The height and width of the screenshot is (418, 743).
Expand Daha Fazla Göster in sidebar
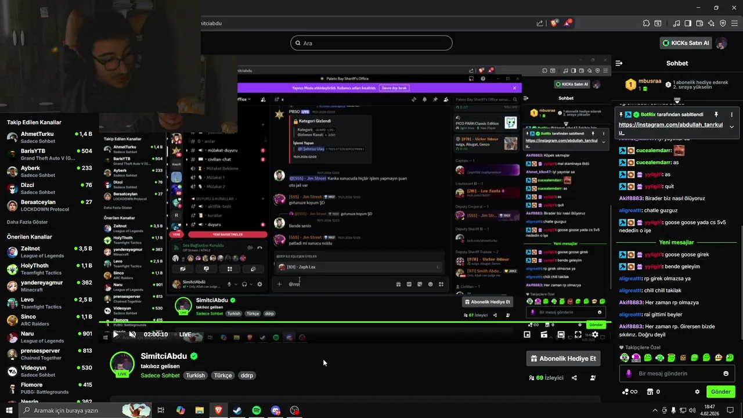click(x=27, y=222)
